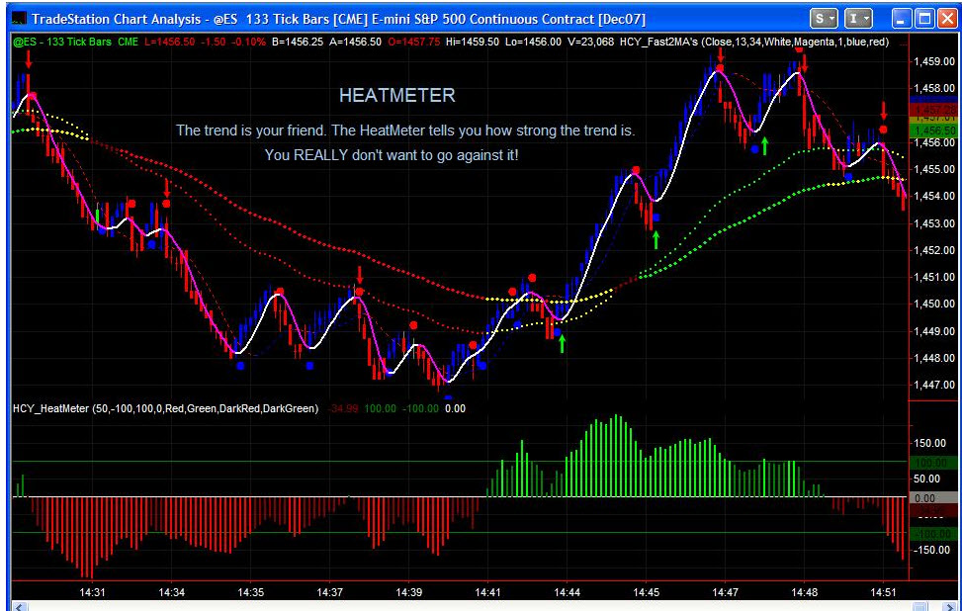The image size is (962, 611).
Task: Click the -34.99 HeatMeter status value
Action: [x=344, y=408]
